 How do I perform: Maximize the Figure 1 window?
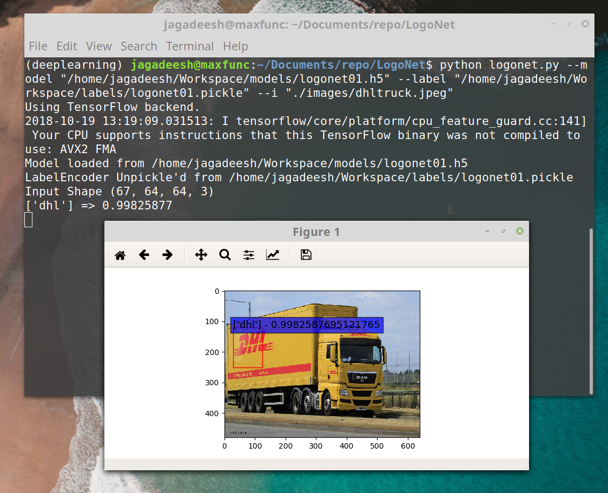(x=503, y=231)
